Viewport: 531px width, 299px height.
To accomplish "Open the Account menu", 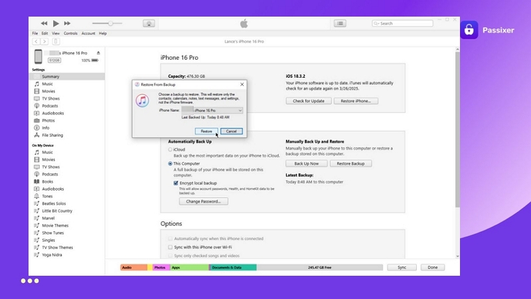I will (x=88, y=33).
